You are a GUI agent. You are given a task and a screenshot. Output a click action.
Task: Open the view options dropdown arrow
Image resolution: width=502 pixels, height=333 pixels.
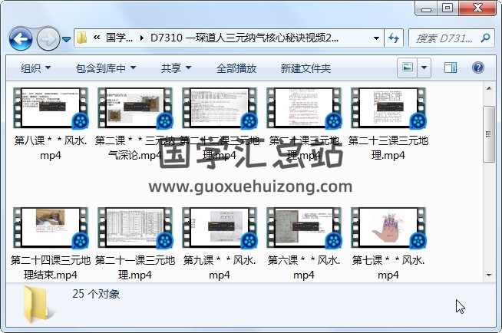click(x=424, y=68)
